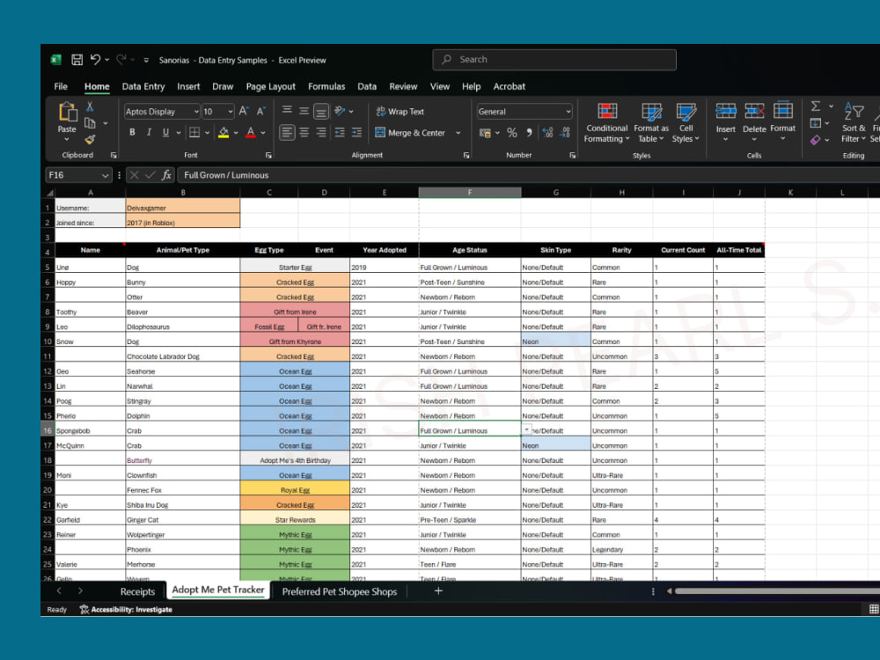Toggle Bottom Align vertical alignment
Screen dimensions: 880x660
point(321,112)
